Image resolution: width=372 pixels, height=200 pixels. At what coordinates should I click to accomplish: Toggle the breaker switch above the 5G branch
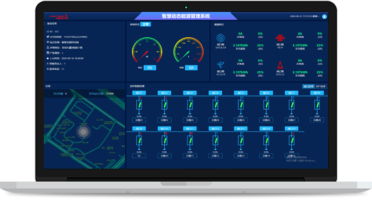click(x=139, y=141)
